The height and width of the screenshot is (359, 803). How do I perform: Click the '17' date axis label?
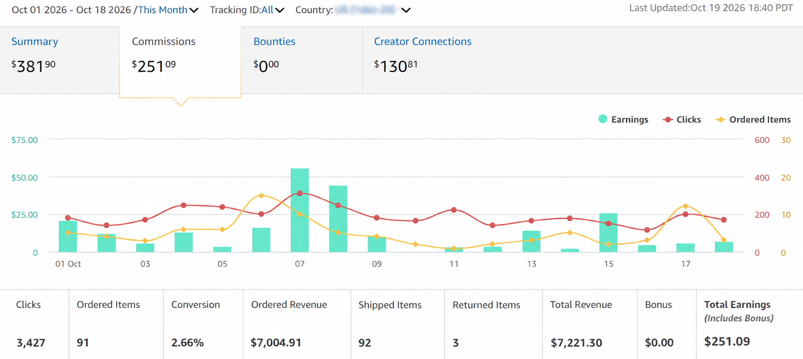coord(686,264)
